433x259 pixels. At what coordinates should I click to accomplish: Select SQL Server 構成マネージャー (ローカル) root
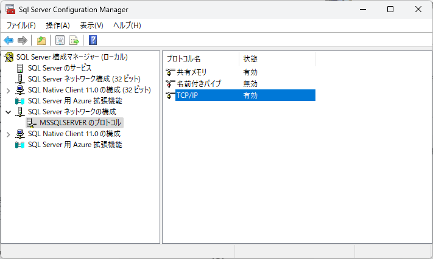(72, 57)
